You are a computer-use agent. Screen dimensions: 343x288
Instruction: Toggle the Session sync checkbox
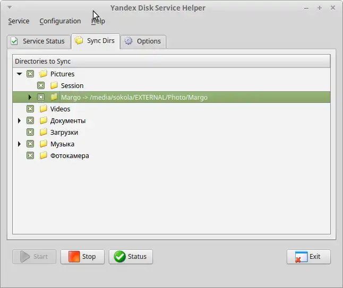[41, 85]
